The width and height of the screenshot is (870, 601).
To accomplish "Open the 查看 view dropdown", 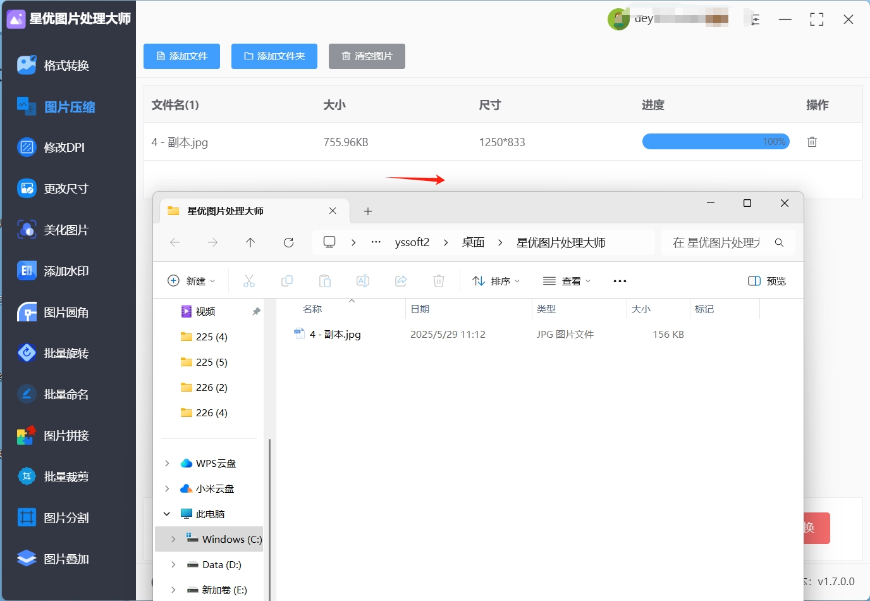I will pyautogui.click(x=567, y=281).
